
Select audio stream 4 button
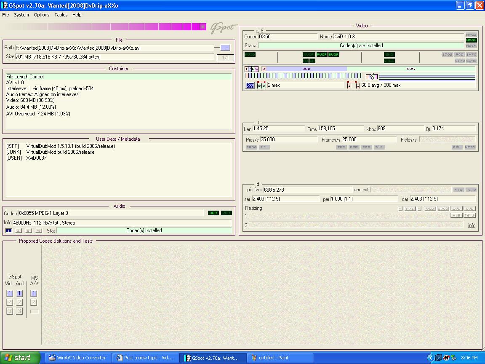pos(38,230)
